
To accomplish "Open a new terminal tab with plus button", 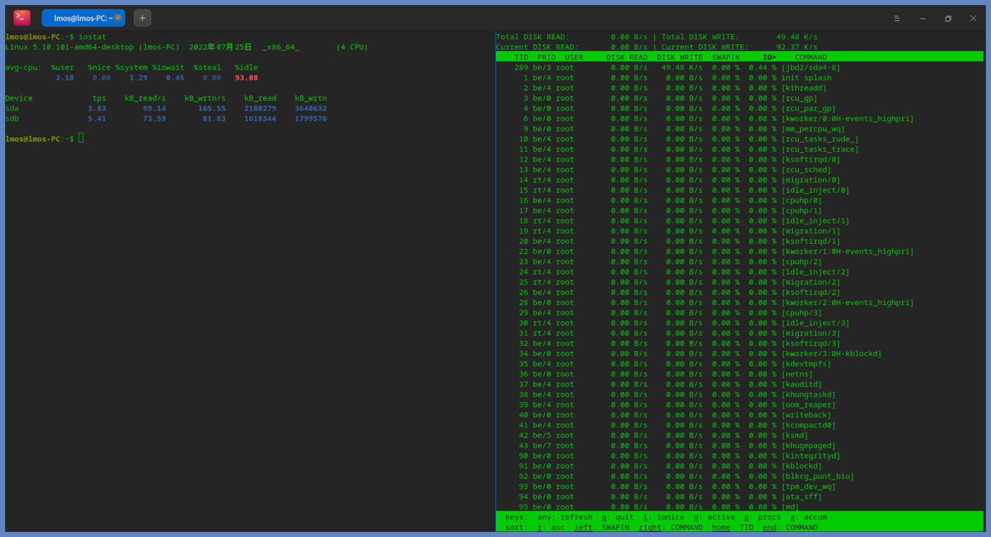I will click(x=142, y=18).
